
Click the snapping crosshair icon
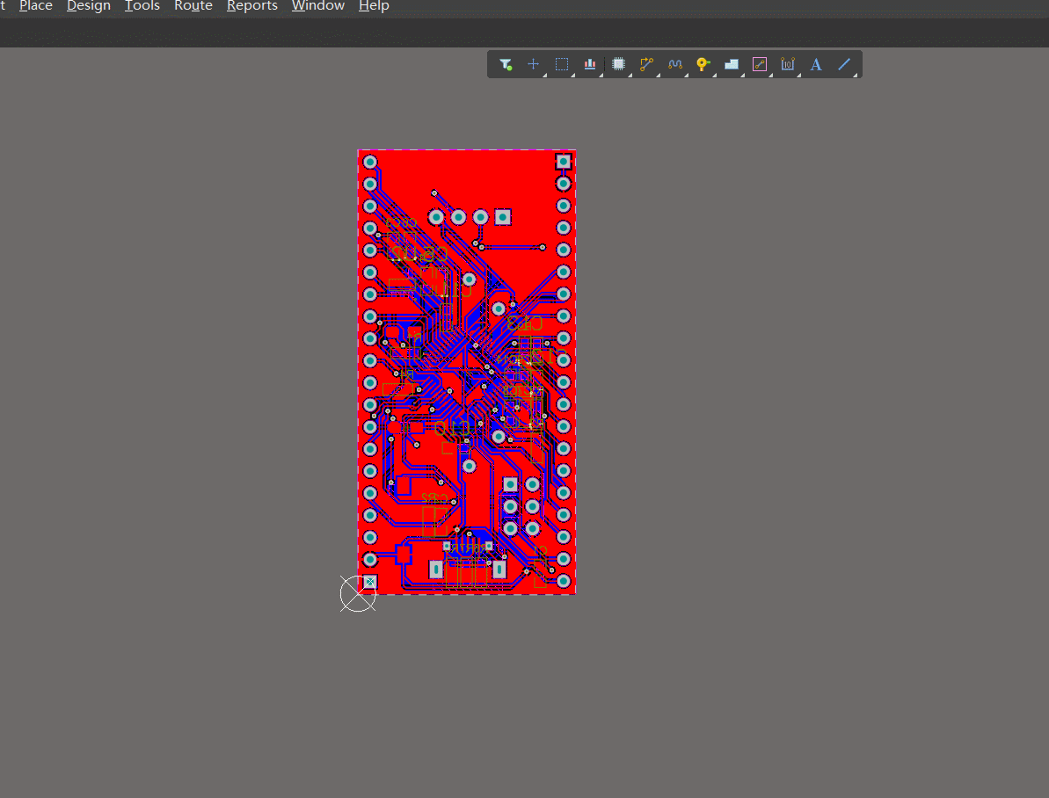click(533, 64)
